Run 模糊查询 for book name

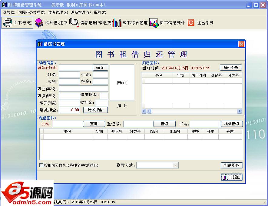[x=232, y=124]
